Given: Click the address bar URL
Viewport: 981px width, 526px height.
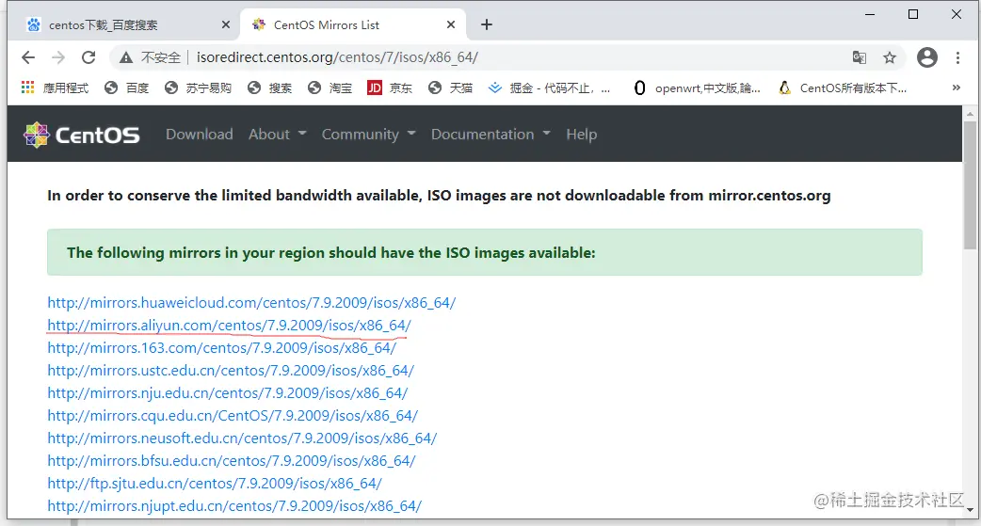Looking at the screenshot, I should 337,57.
